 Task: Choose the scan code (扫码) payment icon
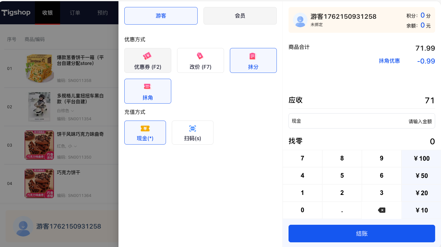click(x=192, y=128)
